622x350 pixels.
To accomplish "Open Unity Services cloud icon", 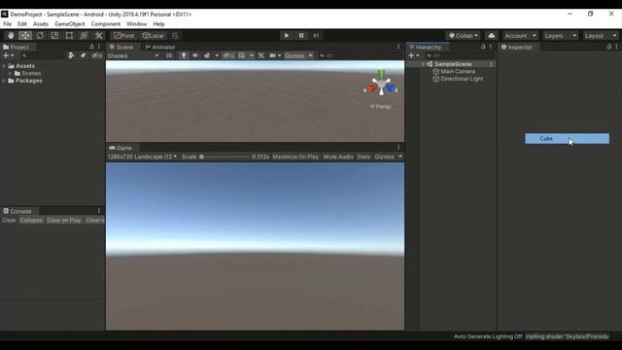I will [492, 36].
